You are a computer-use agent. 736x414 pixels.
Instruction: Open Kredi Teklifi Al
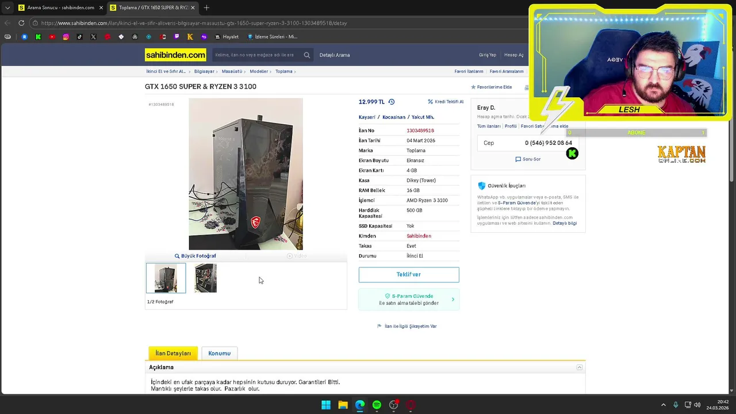point(446,102)
